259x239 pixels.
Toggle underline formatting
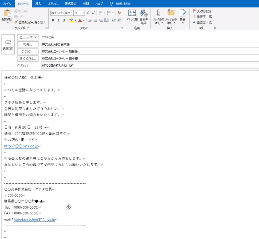pos(63,20)
